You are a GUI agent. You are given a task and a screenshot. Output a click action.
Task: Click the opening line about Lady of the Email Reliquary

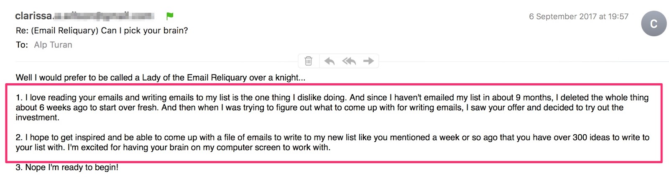click(x=160, y=78)
